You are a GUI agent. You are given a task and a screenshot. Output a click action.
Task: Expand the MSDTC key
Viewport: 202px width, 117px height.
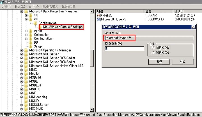[22, 89]
